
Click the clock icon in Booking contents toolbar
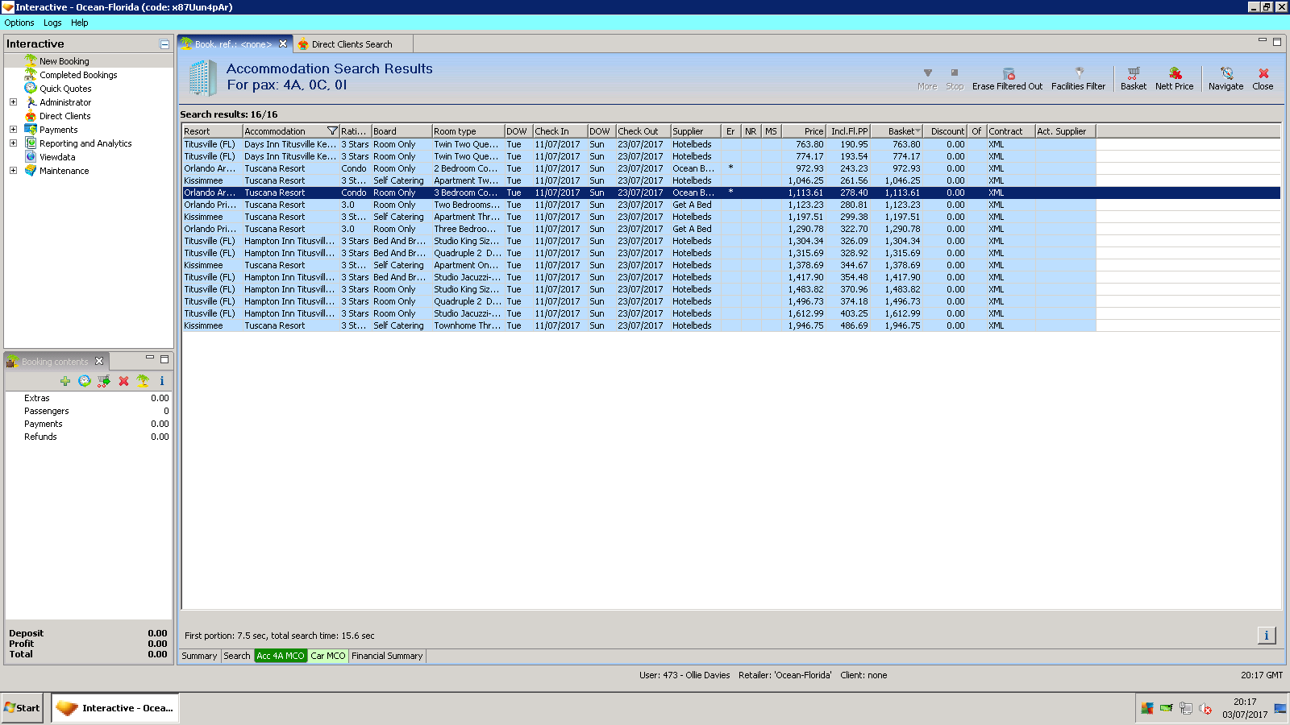[x=85, y=381]
